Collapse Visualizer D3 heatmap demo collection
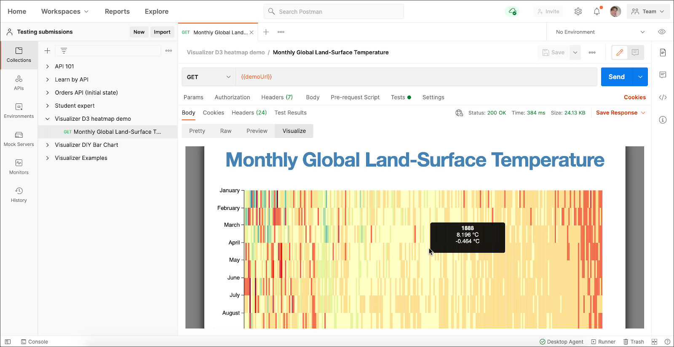The image size is (674, 347). click(x=48, y=119)
